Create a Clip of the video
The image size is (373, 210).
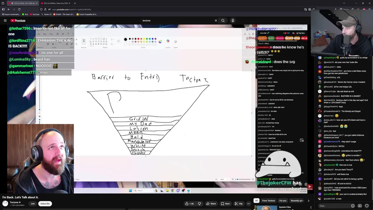[238, 204]
